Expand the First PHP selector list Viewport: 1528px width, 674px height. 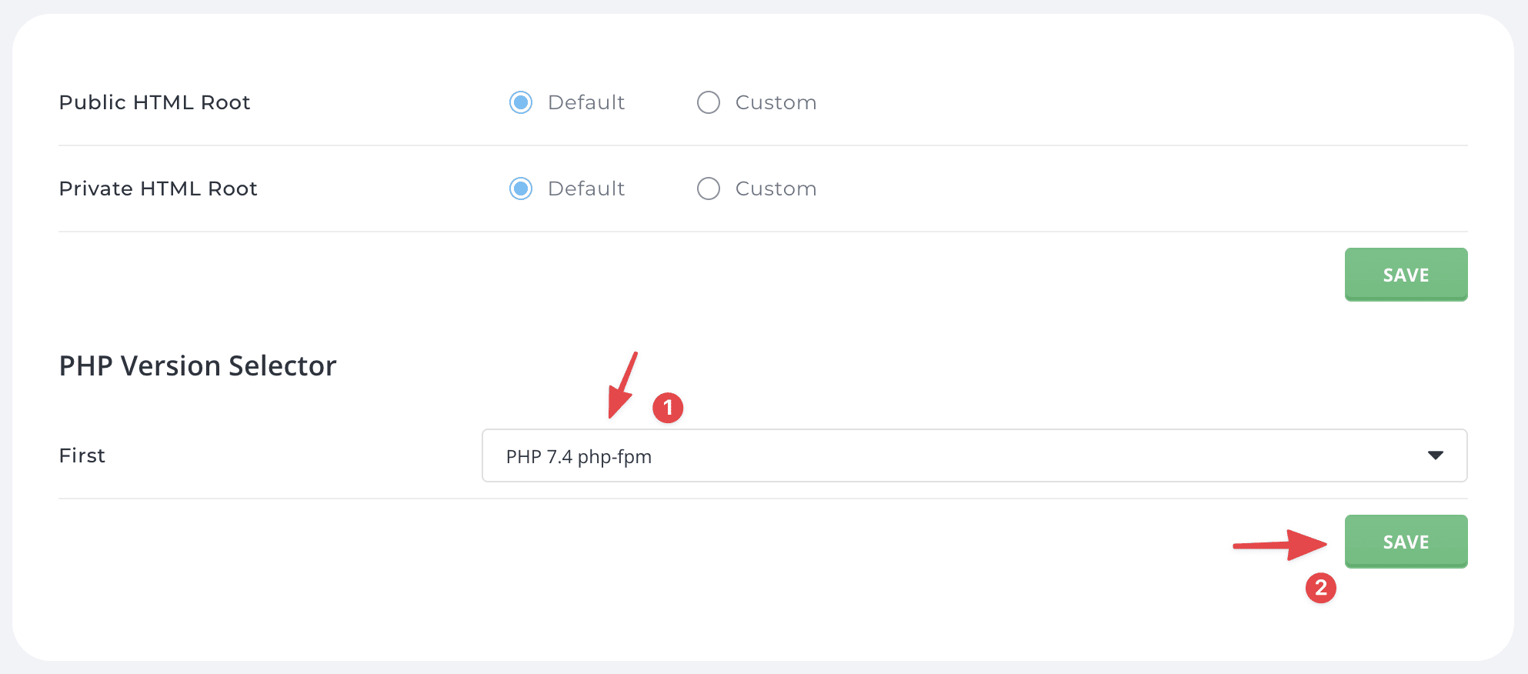[x=974, y=455]
